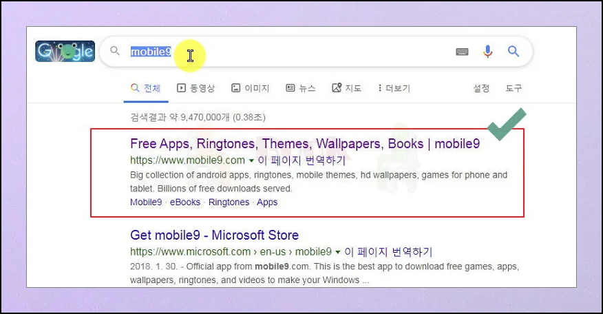Select the 전체 tab
The height and width of the screenshot is (314, 603).
146,88
